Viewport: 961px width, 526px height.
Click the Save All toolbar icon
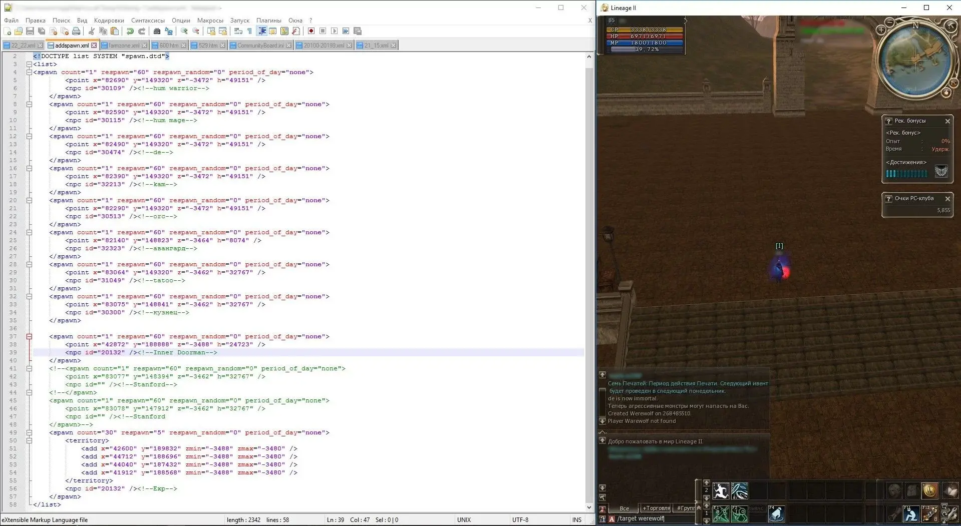click(42, 31)
